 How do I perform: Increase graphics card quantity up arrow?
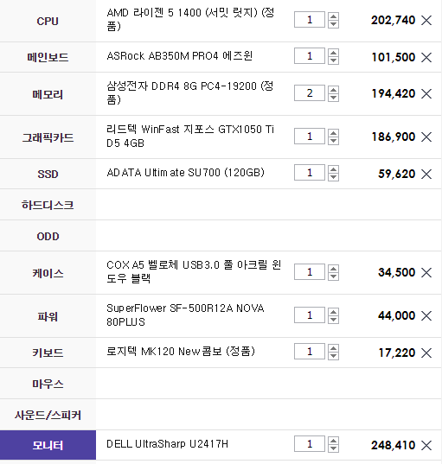pyautogui.click(x=333, y=132)
